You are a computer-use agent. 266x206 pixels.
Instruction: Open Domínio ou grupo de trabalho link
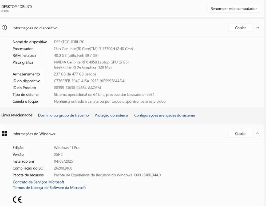[x=64, y=115]
